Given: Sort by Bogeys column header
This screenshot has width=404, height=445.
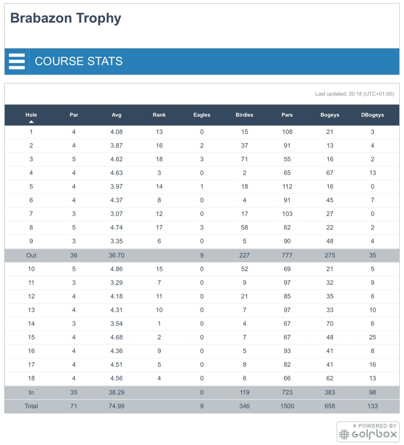Looking at the screenshot, I should point(330,115).
